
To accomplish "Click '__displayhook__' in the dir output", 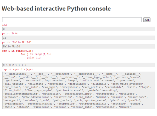I will [x=17, y=74].
